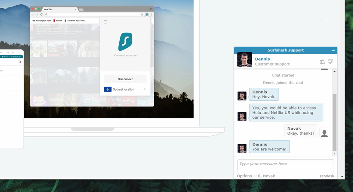Screen dimensions: 353x192
Task: Click the thumbs up rating icon
Action: [322, 62]
